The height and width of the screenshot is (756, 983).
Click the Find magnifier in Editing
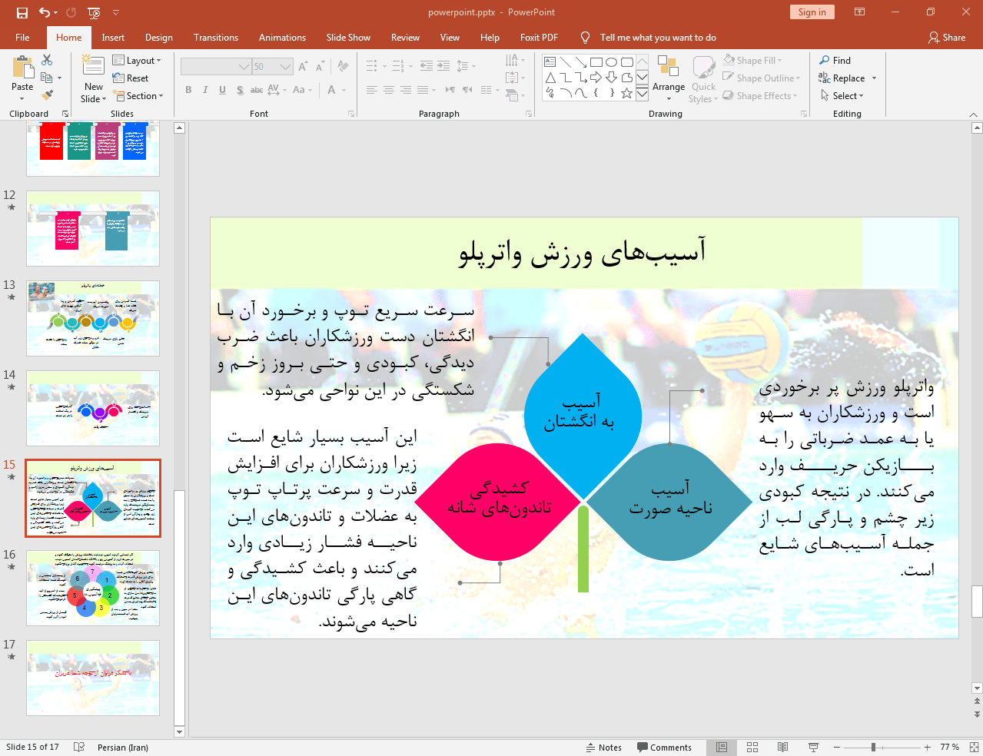pyautogui.click(x=835, y=61)
